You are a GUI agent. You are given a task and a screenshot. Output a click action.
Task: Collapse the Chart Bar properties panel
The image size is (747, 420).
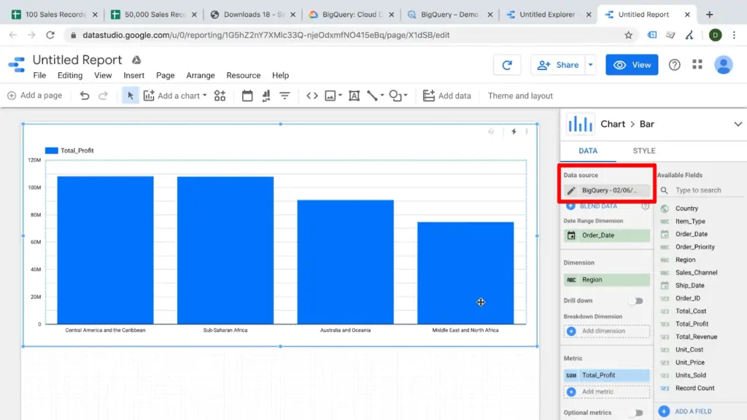pyautogui.click(x=737, y=124)
